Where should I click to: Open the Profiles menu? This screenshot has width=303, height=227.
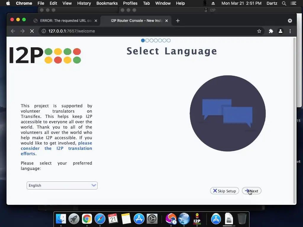(x=130, y=3)
